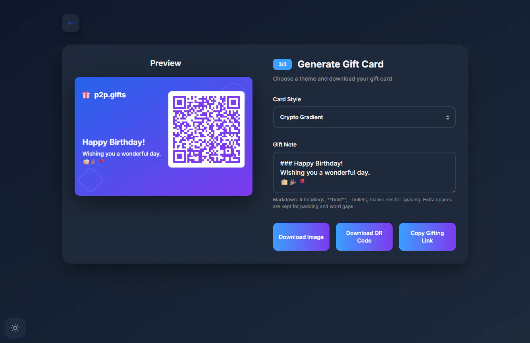This screenshot has height=343, width=530.
Task: Click Happy Birthday! text on the card preview
Action: [114, 142]
